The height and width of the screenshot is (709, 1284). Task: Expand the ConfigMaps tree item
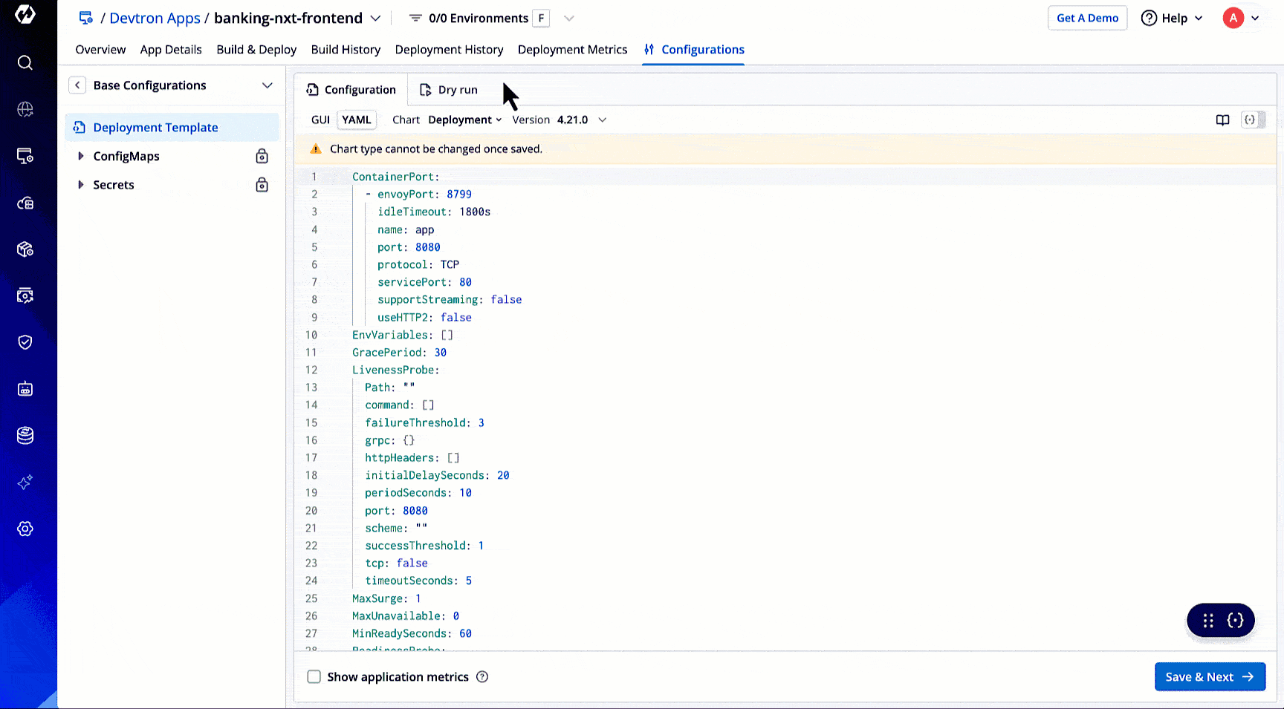pyautogui.click(x=81, y=156)
